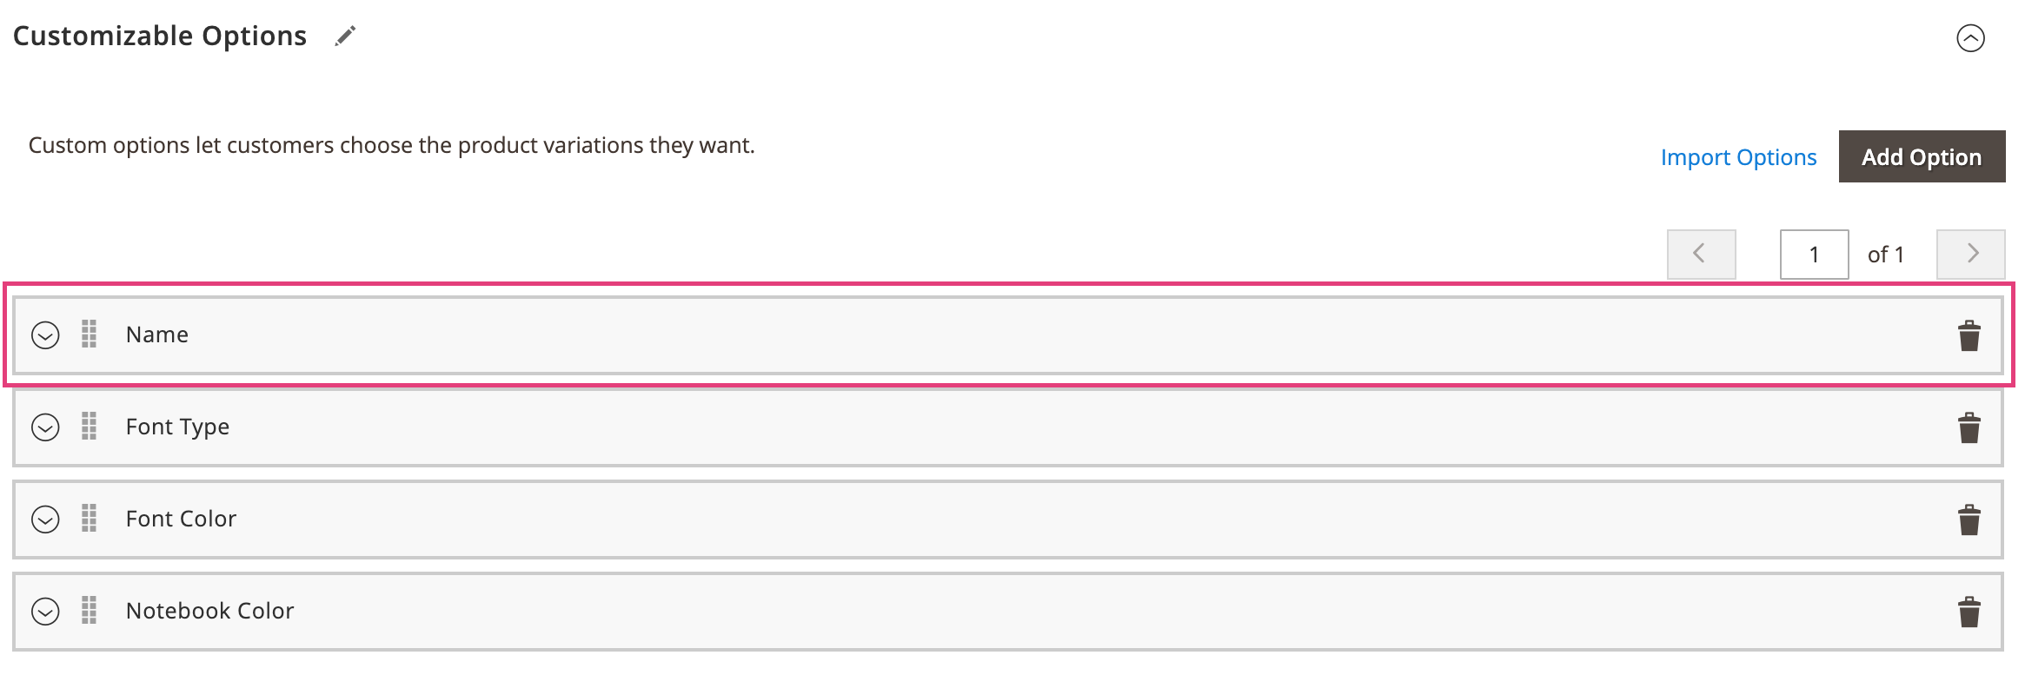2025x695 pixels.
Task: Open the Import Options link
Action: [1738, 157]
